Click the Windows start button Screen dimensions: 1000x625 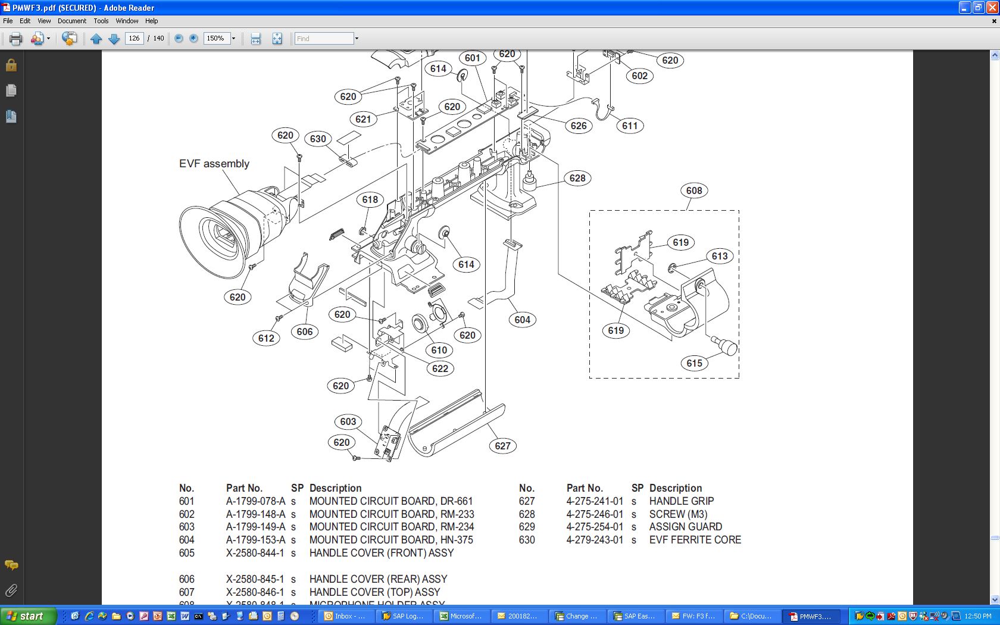[x=28, y=616]
